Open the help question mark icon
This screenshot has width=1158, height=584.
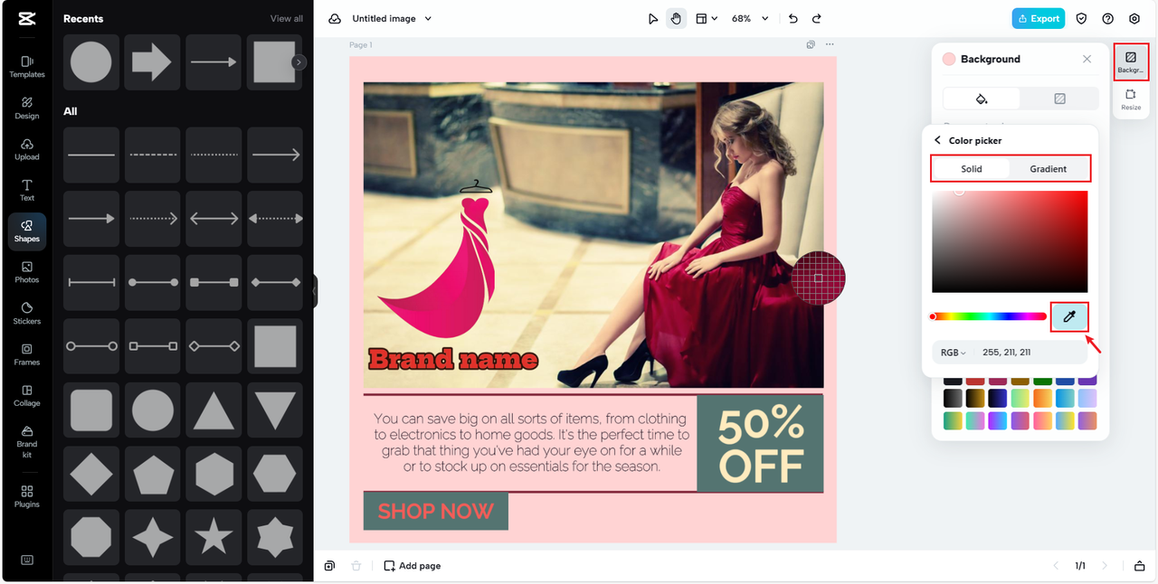[x=1108, y=18]
